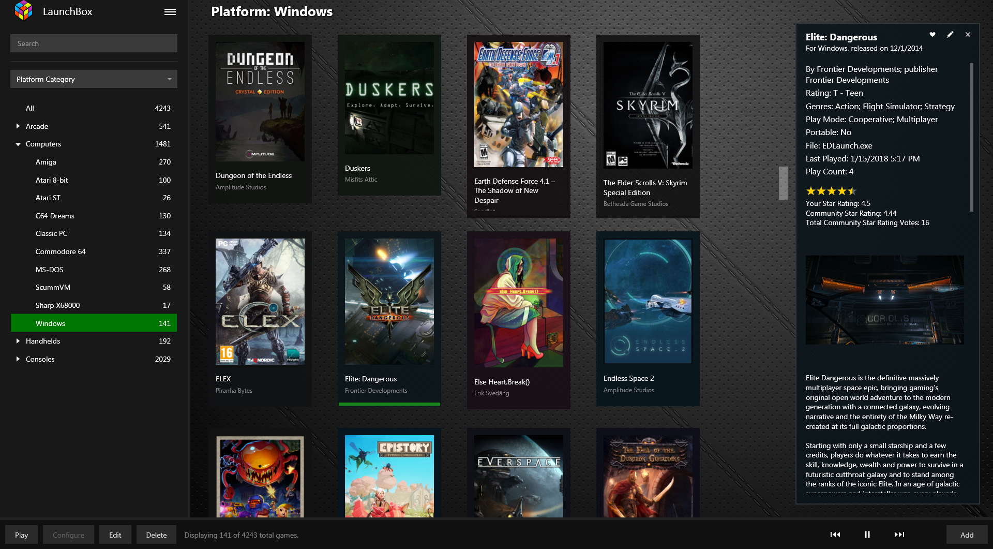Open the Platform Category dropdown
993x549 pixels.
94,79
